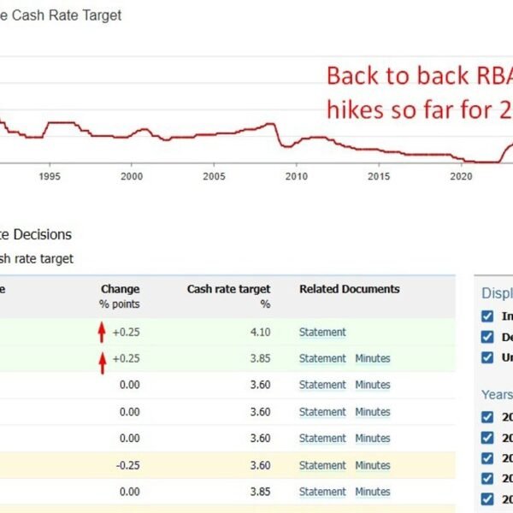The width and height of the screenshot is (513, 513).
Task: Open Minutes for the 0.00 row at 3.85
Action: (x=373, y=492)
